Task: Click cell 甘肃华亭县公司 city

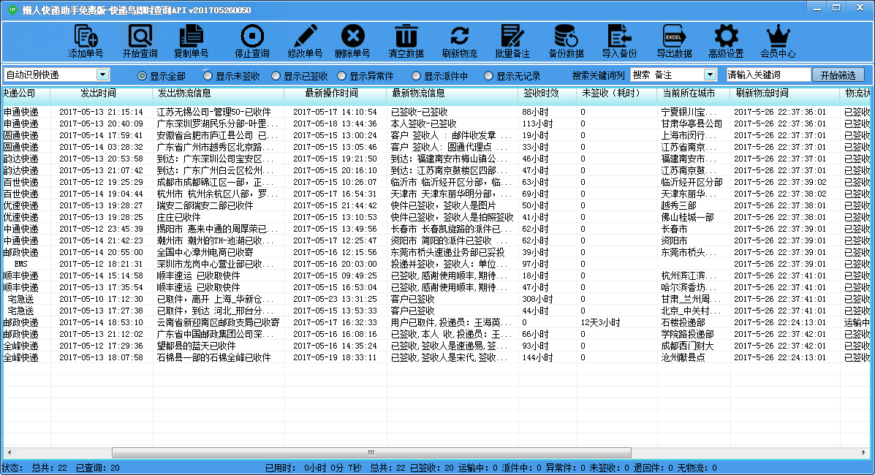Action: pos(692,123)
